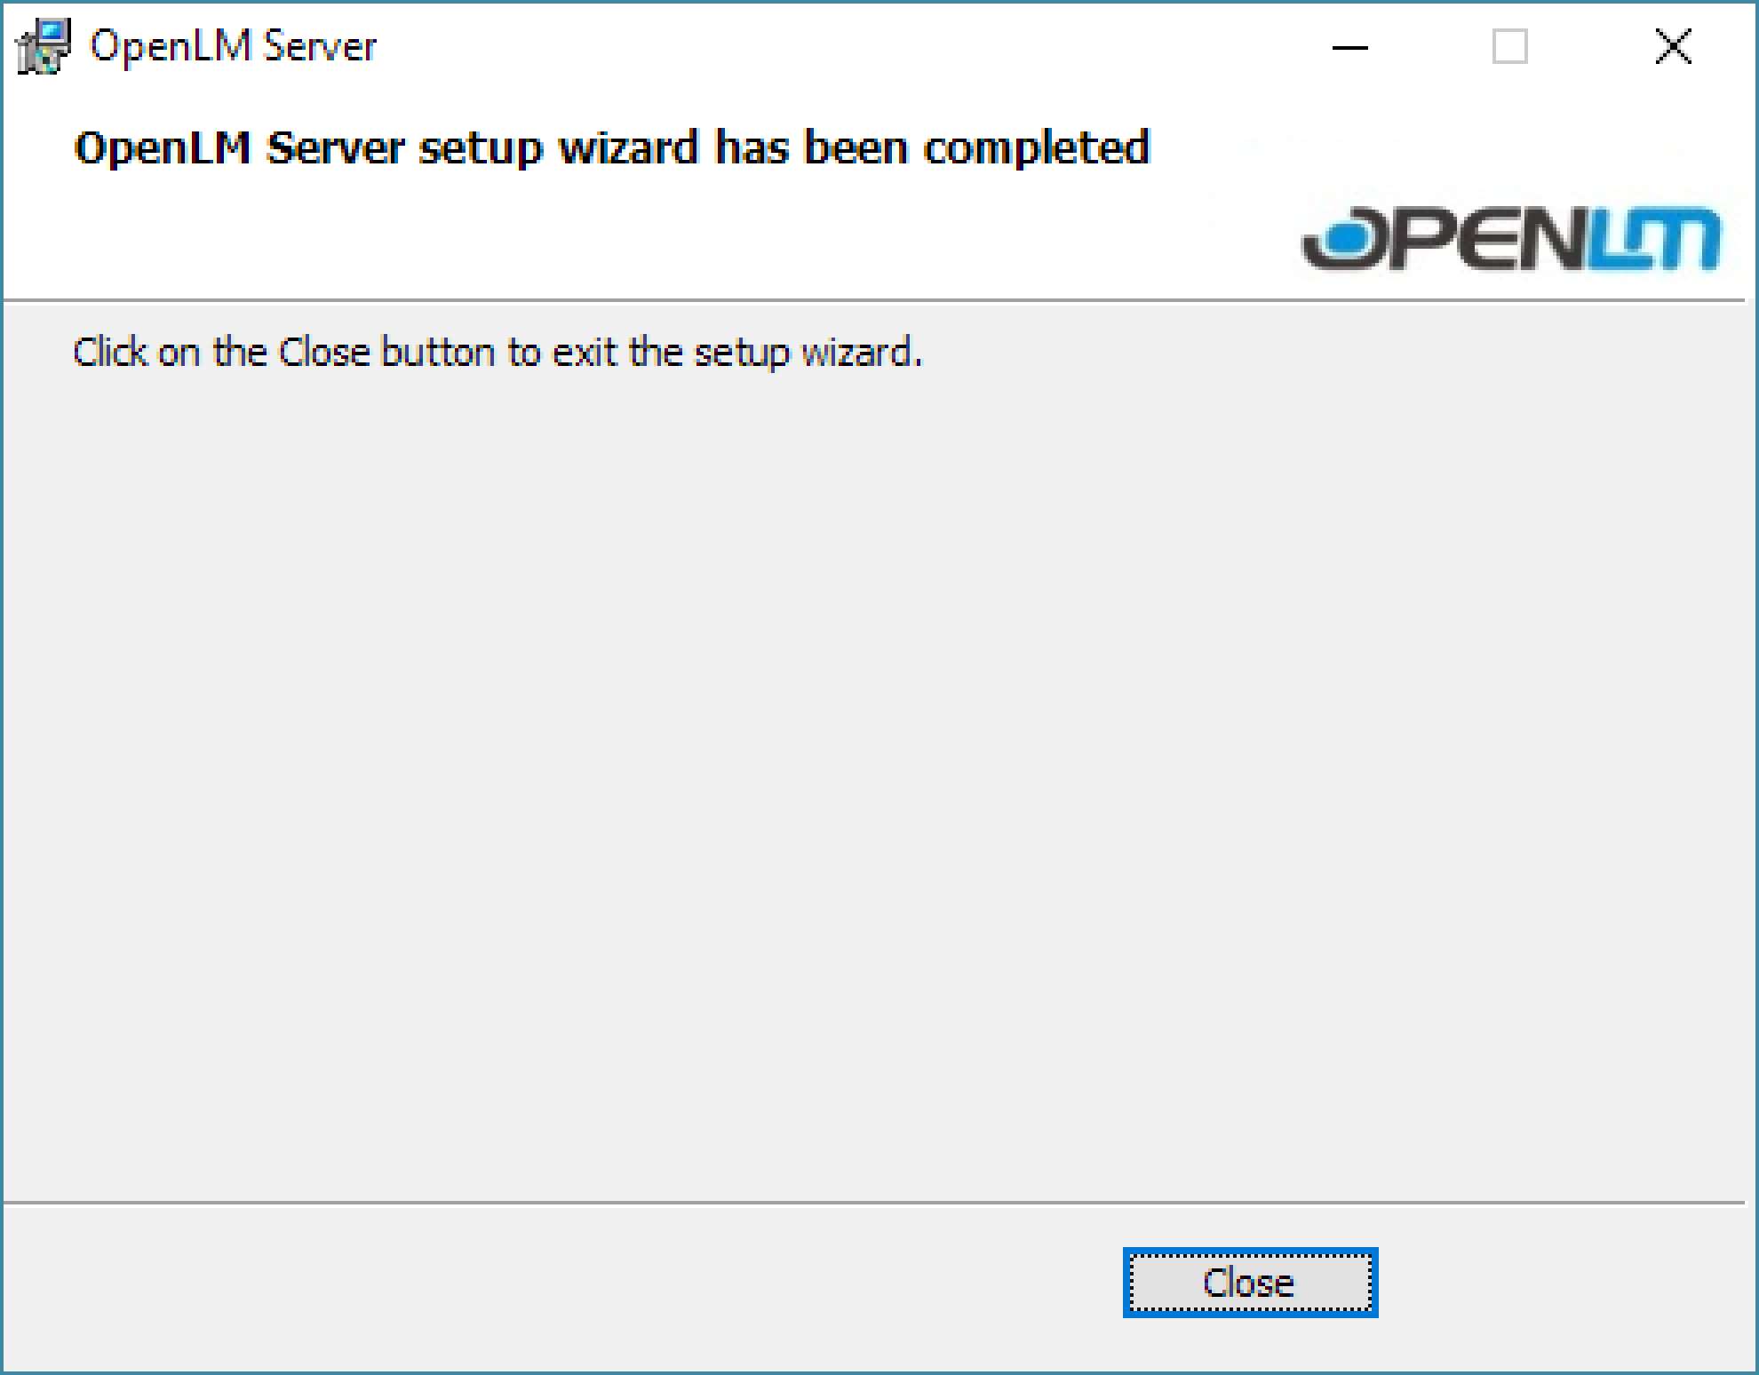Click the word "completed" in the heading

click(1036, 147)
